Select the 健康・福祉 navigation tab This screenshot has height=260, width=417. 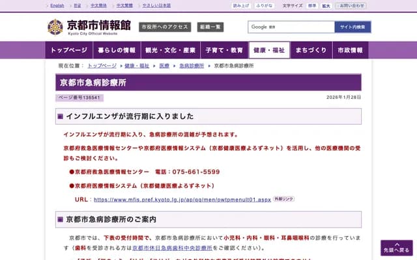[269, 50]
